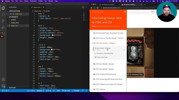Viewport: 179px width, 100px height.
Task: Expand lesson 20 Understanding layouts
Action: click(x=105, y=74)
